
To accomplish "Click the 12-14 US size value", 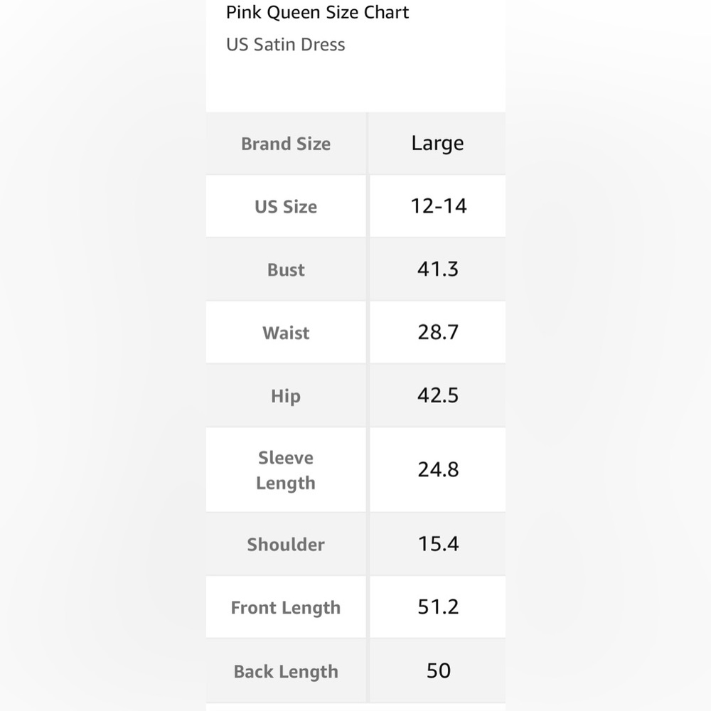I will point(438,206).
